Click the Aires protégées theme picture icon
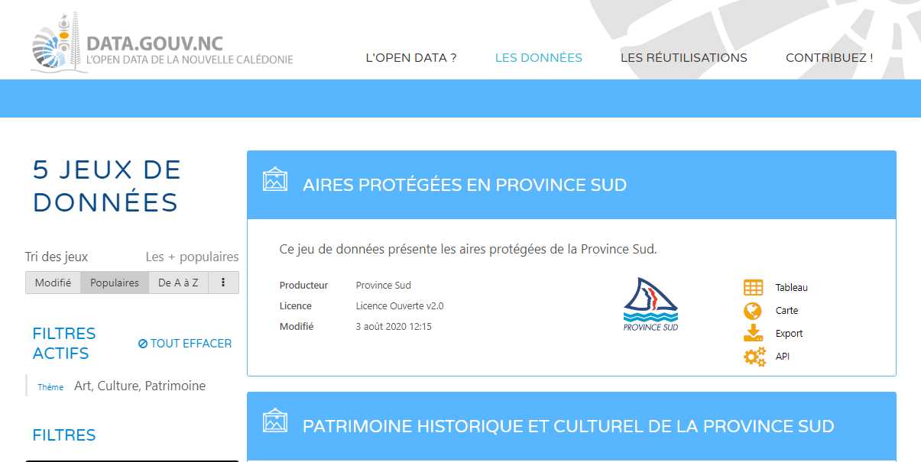 (275, 179)
